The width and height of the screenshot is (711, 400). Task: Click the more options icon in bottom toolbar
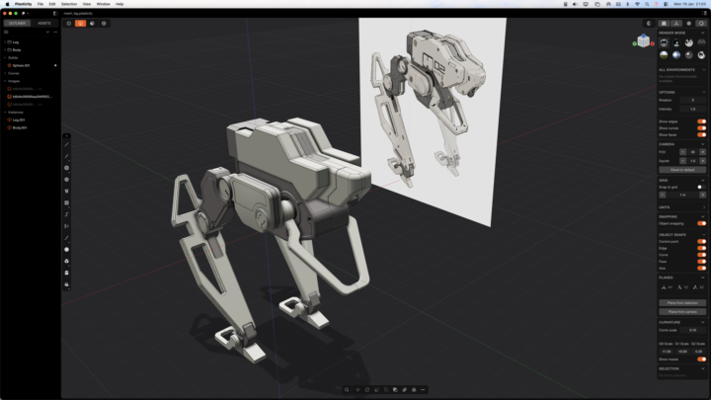coord(423,389)
